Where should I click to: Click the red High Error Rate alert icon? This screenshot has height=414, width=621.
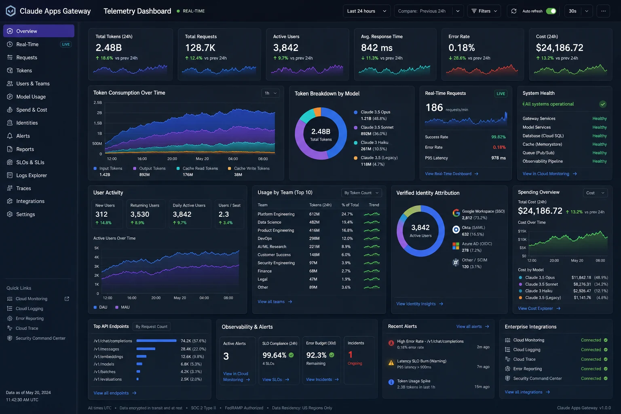coord(391,343)
